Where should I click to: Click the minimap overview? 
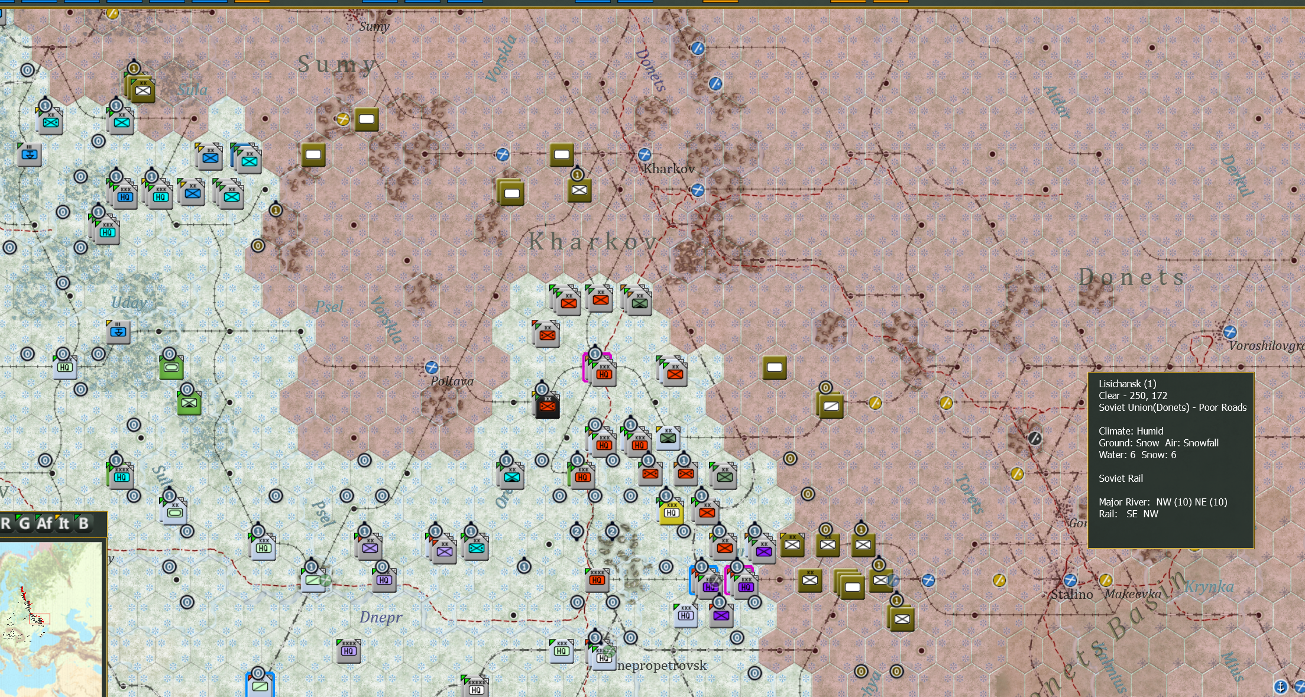pyautogui.click(x=51, y=619)
